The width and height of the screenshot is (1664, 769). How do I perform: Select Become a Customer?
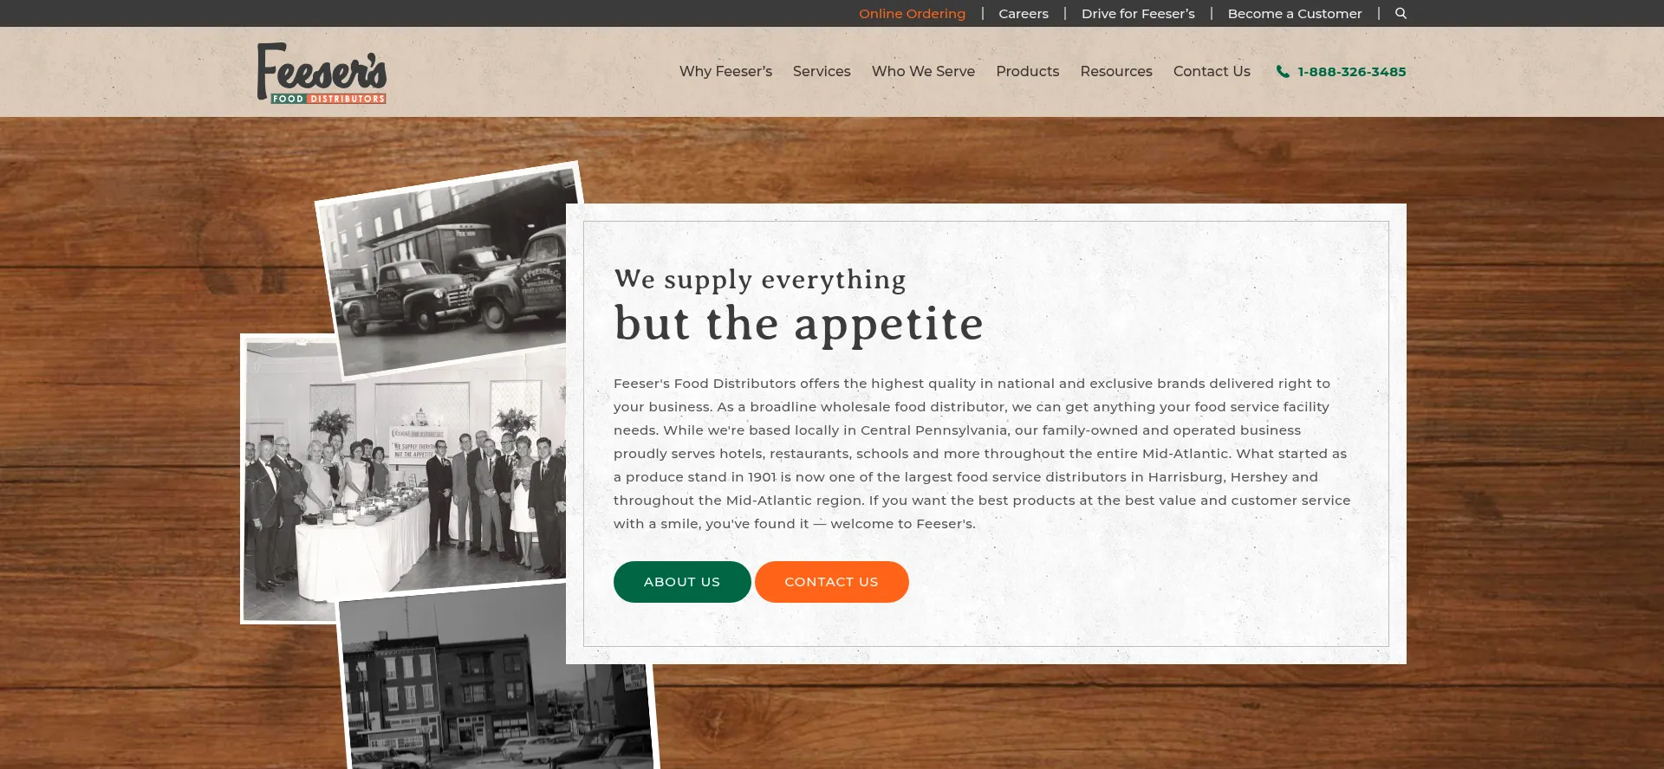tap(1295, 13)
